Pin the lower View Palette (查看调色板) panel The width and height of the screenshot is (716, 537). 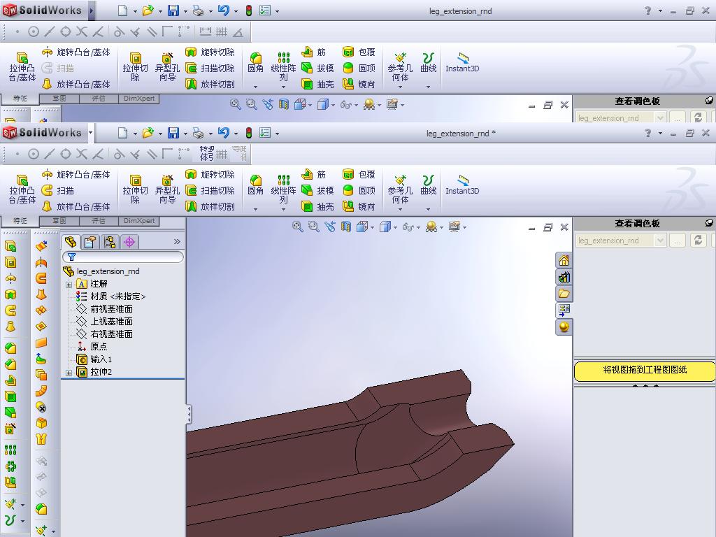coord(709,223)
